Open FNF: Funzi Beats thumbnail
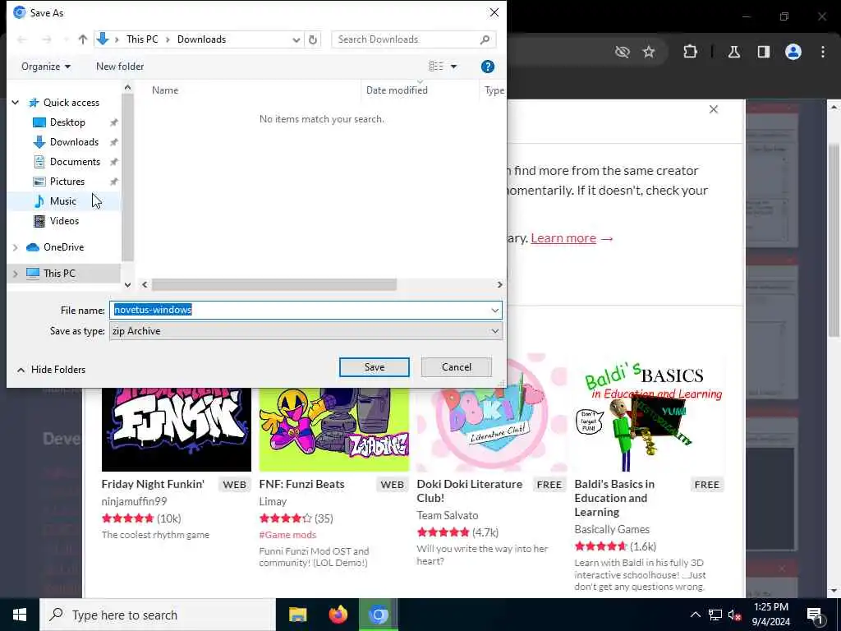The width and height of the screenshot is (841, 631). [x=333, y=429]
